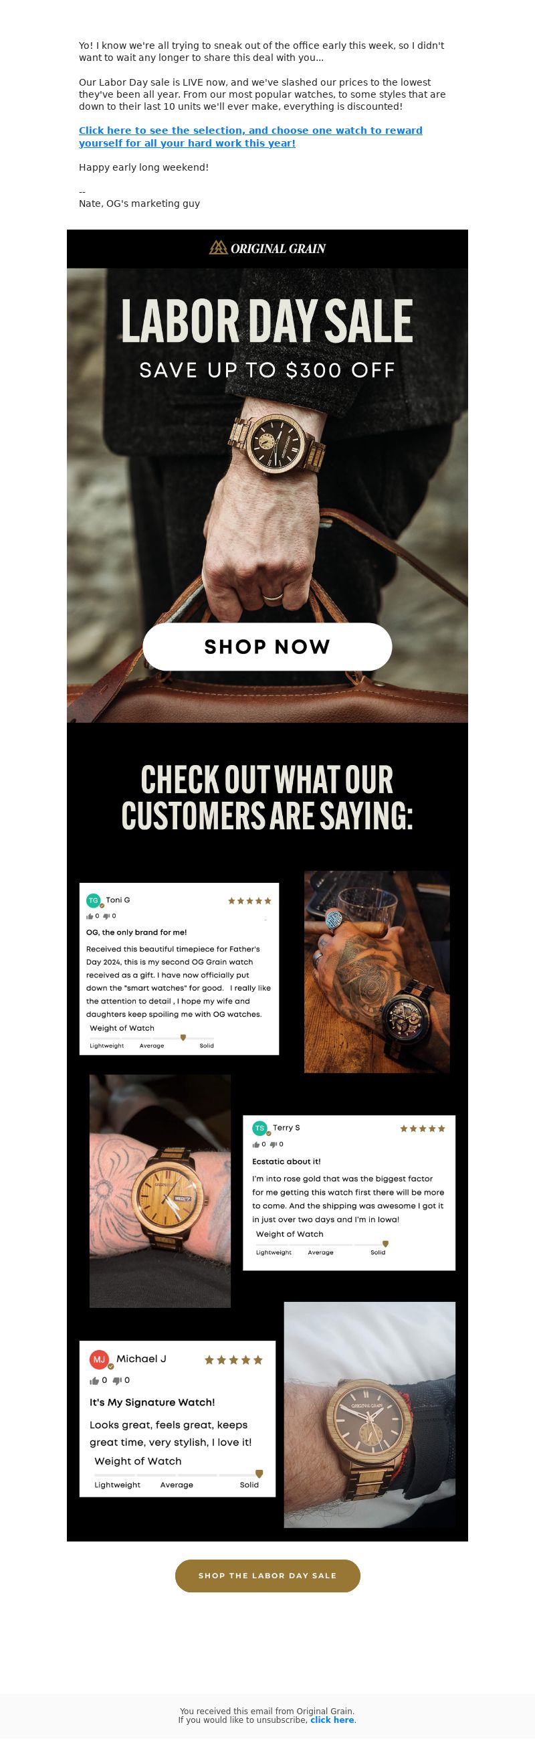Click the white SHOP NOW button
535x1751 pixels.
[267, 647]
